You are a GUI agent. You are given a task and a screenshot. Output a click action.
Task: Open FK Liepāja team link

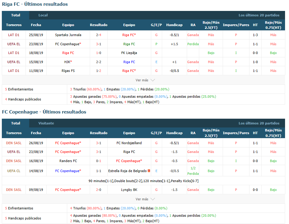(x=129, y=53)
